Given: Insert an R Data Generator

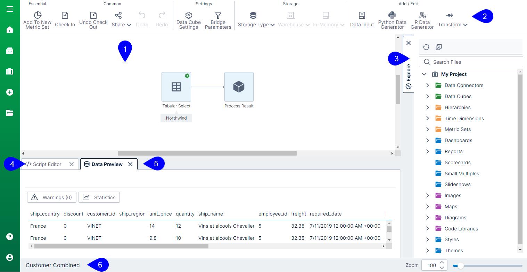Looking at the screenshot, I should (x=422, y=19).
